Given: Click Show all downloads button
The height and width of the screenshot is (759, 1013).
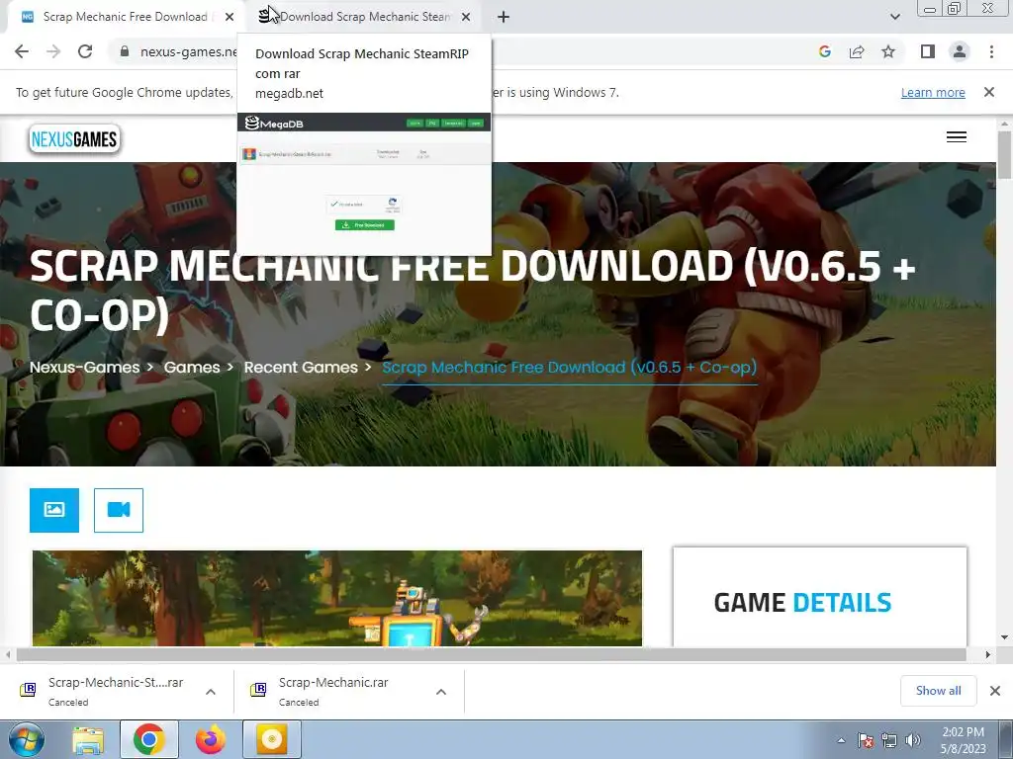Looking at the screenshot, I should click(x=938, y=691).
